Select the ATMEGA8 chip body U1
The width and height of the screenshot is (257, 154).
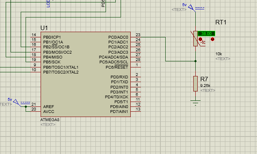[86, 74]
